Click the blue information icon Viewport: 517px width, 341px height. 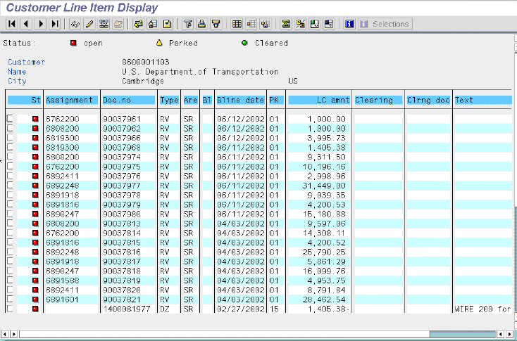pyautogui.click(x=349, y=24)
